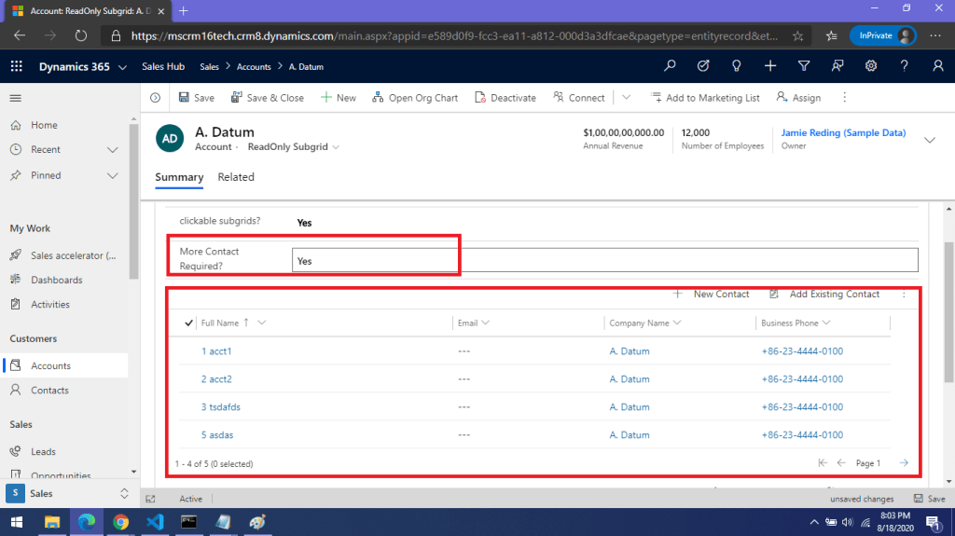Click the More Contact Required field
Screen dimensions: 955x536
pyautogui.click(x=604, y=261)
